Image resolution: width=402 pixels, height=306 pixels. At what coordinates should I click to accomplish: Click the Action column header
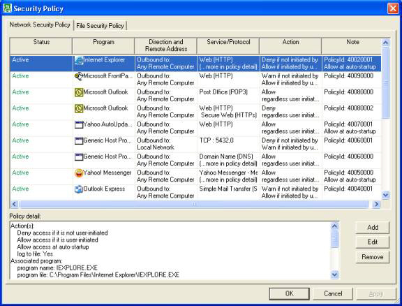pyautogui.click(x=290, y=45)
